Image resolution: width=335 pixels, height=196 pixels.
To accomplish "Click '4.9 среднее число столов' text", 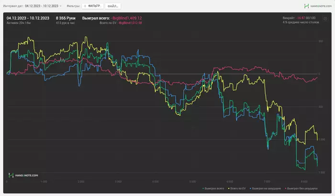I will [x=301, y=22].
